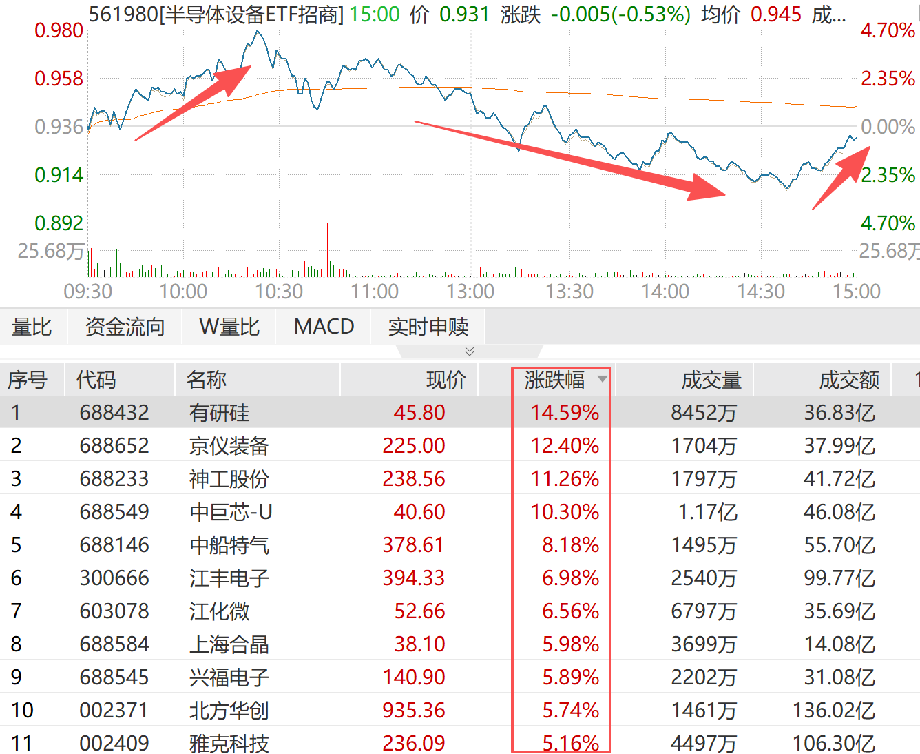This screenshot has height=754, width=920.
Task: Click the 10.30% change value
Action: 565,512
